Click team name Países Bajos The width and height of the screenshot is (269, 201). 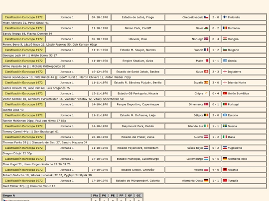point(195,148)
